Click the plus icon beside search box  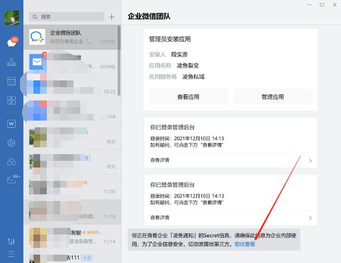click(111, 17)
